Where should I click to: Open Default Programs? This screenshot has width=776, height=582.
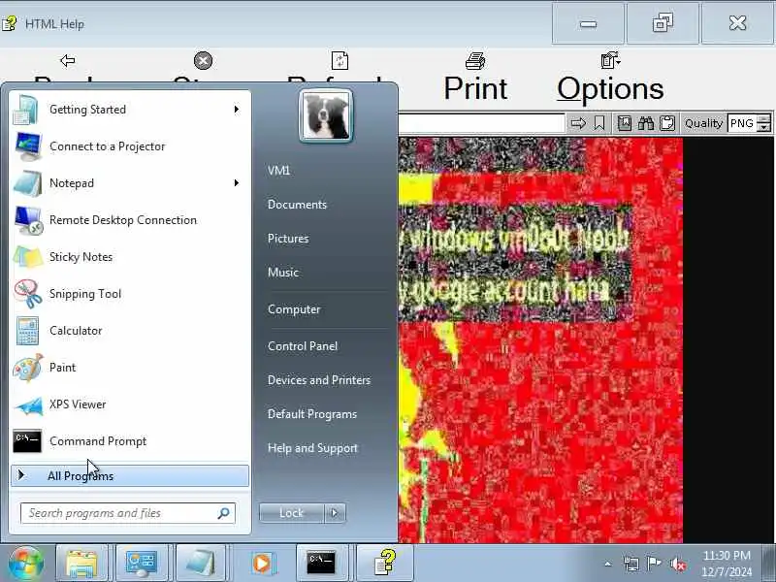[x=311, y=414]
